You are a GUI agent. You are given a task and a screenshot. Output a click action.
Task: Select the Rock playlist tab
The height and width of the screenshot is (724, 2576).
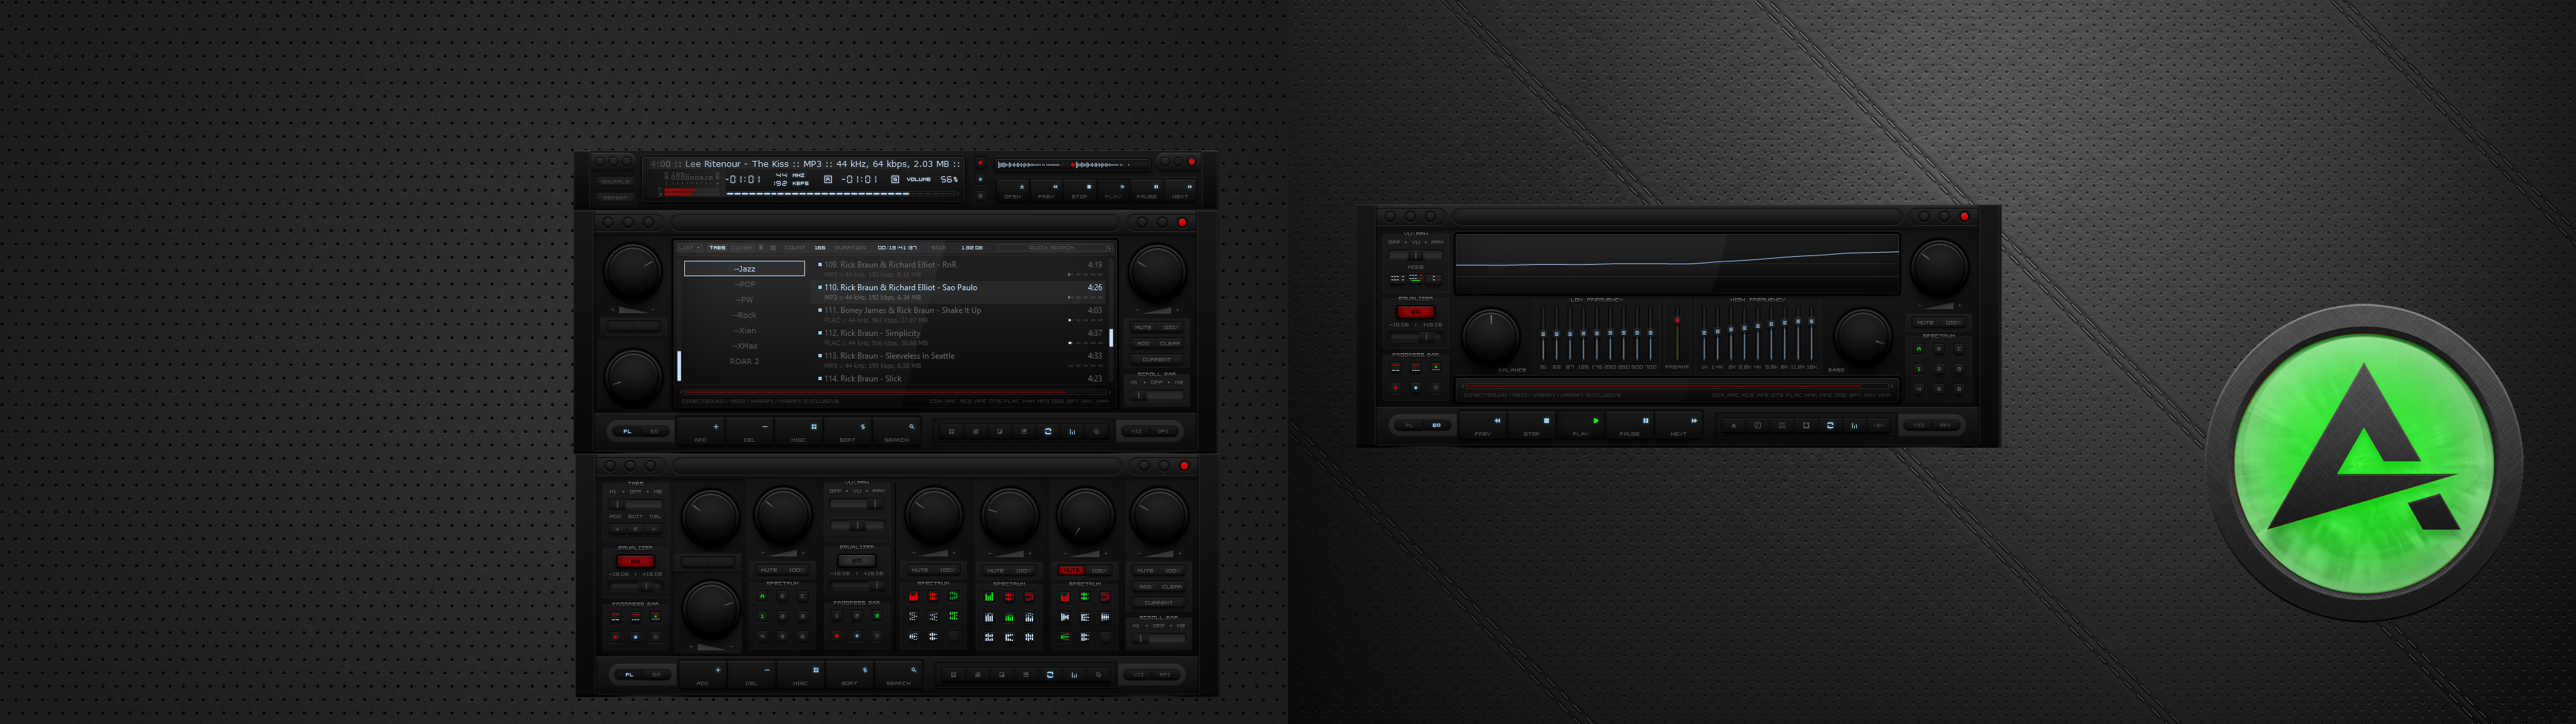point(745,315)
